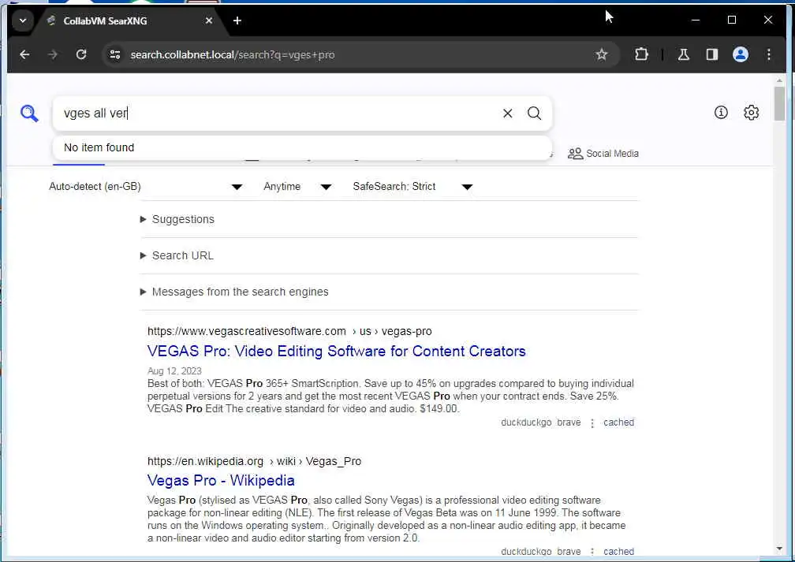The image size is (795, 562).
Task: Click the page vertical scrollbar thumb
Action: (x=779, y=104)
